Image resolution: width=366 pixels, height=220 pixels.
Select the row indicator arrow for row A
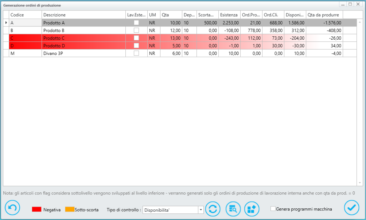(x=6, y=23)
